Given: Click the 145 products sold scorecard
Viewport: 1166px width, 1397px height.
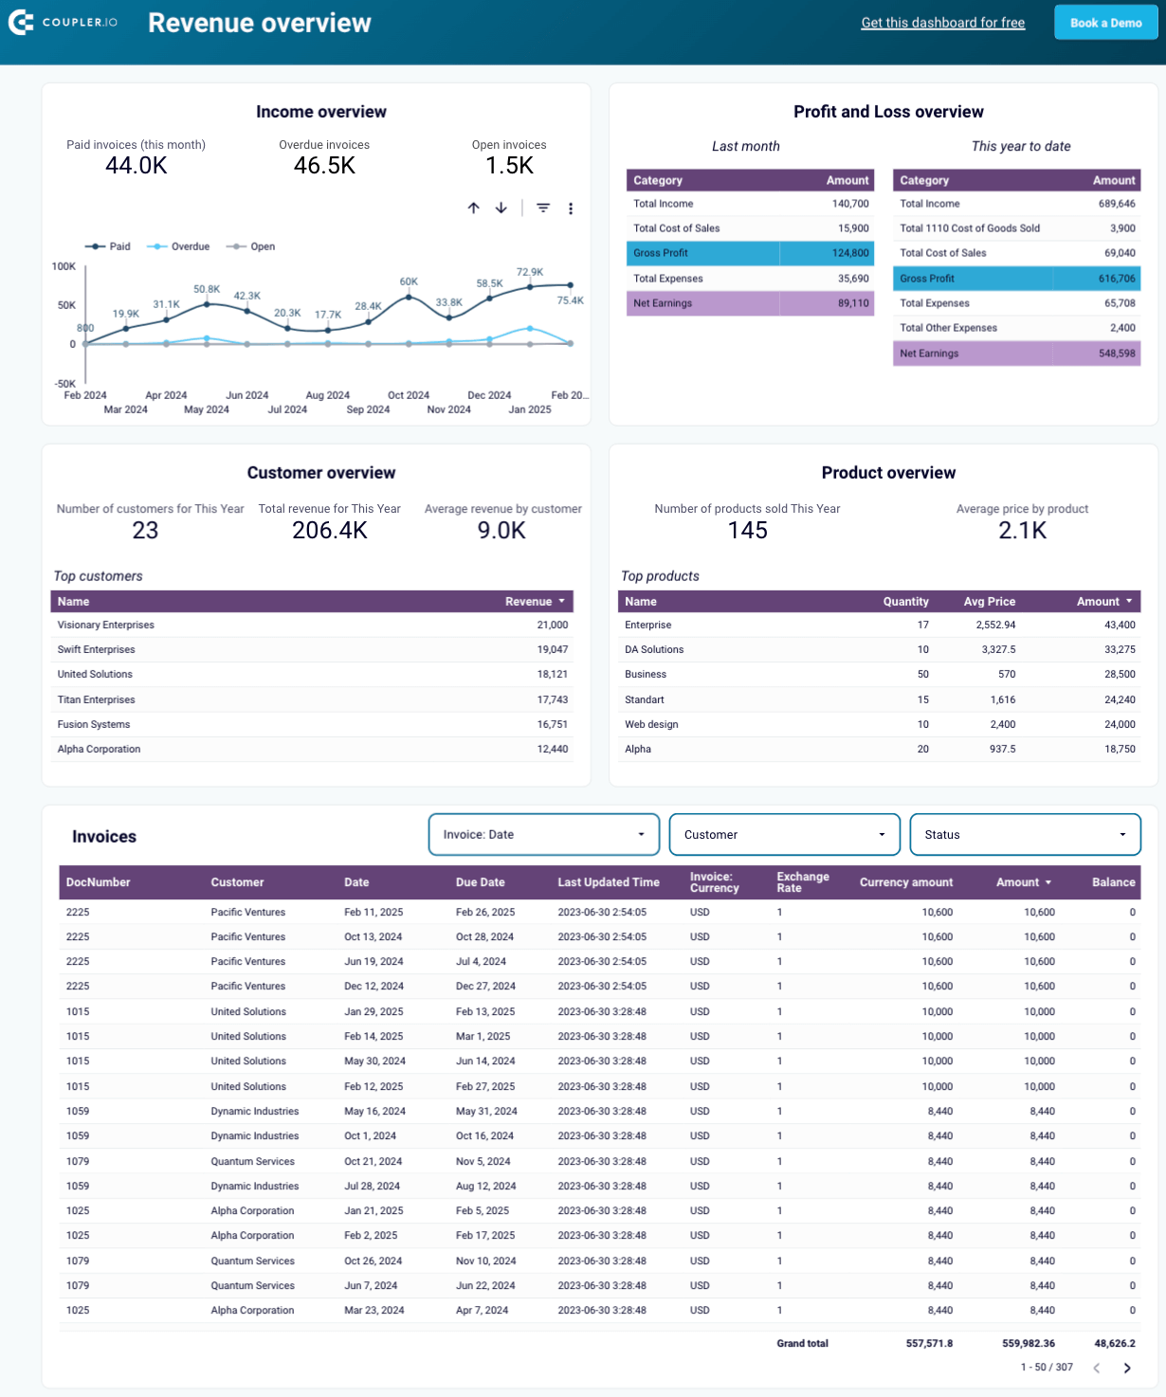Looking at the screenshot, I should click(748, 521).
